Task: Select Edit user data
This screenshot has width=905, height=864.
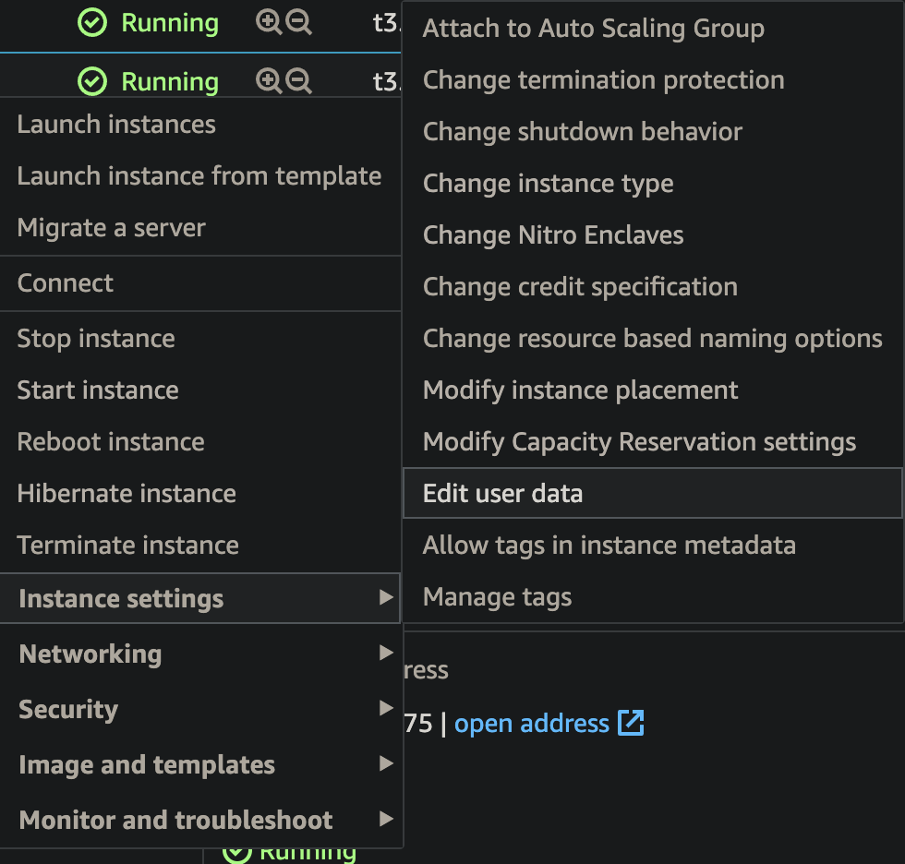Action: [x=653, y=493]
